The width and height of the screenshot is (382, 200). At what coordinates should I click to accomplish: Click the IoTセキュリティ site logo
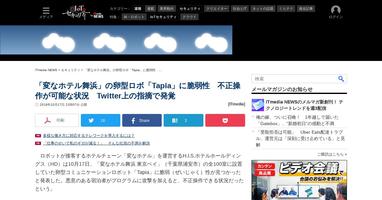pyautogui.click(x=83, y=12)
